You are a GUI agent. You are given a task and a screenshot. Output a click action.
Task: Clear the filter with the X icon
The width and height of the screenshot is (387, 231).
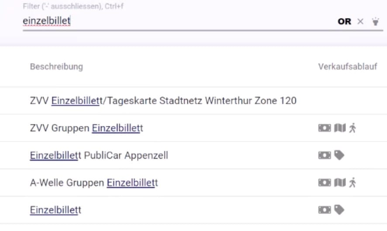pos(360,22)
